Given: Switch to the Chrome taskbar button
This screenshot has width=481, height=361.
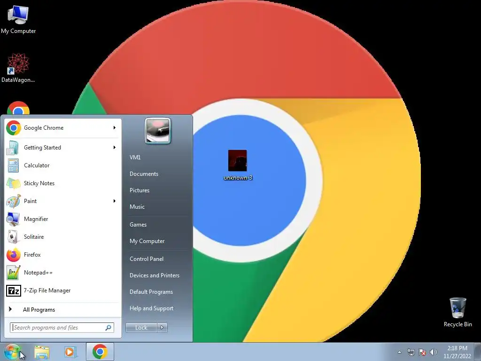Looking at the screenshot, I should [x=100, y=352].
